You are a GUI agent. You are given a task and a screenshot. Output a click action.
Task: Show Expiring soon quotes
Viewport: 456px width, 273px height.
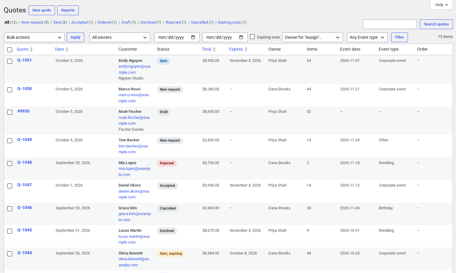[x=229, y=22]
